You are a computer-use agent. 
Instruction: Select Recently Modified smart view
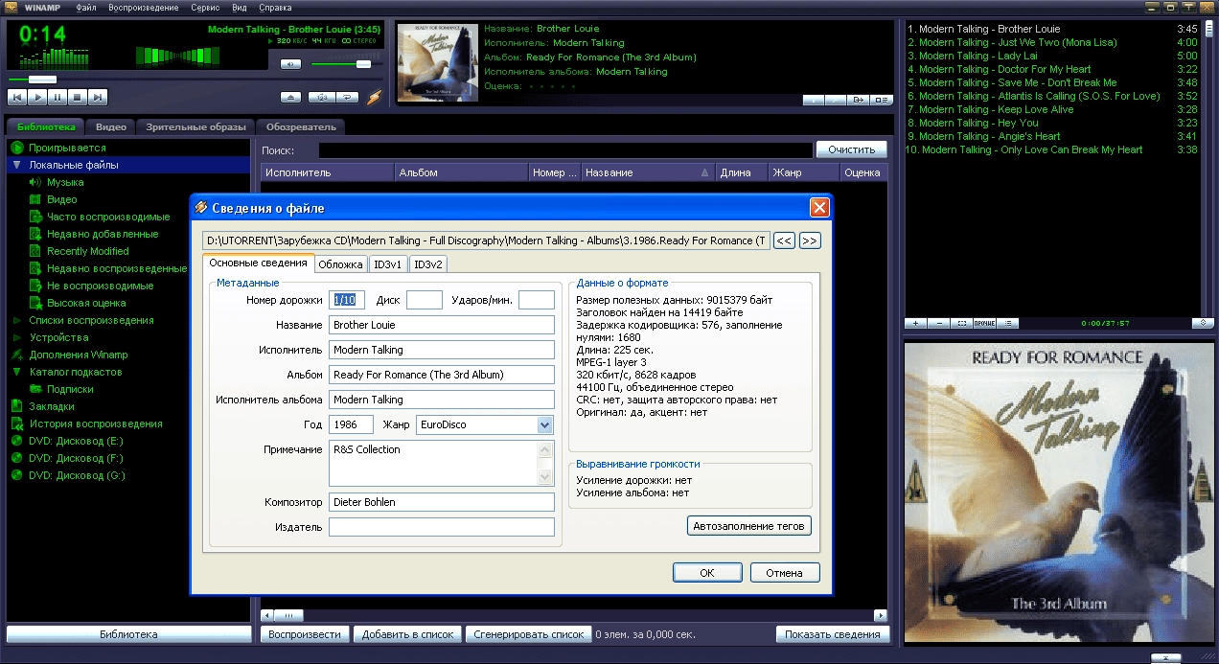click(x=88, y=251)
